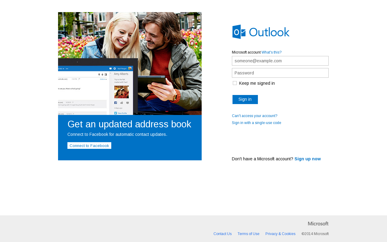The width and height of the screenshot is (387, 242).
Task: Click the Connect to Facebook button
Action: (89, 146)
